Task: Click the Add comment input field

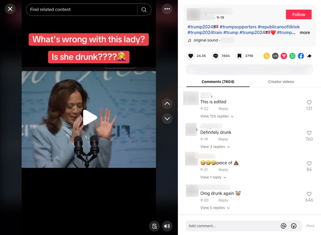Action: point(233,226)
